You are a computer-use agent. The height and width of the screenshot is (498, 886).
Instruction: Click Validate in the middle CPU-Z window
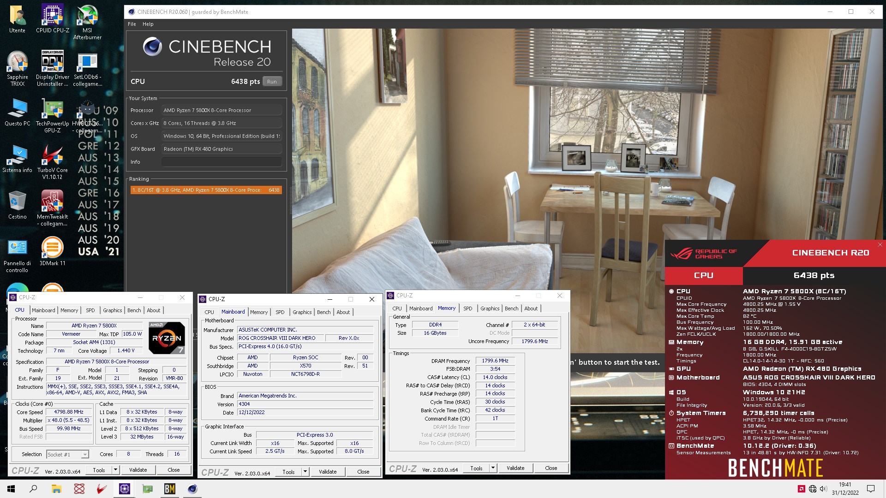(328, 472)
